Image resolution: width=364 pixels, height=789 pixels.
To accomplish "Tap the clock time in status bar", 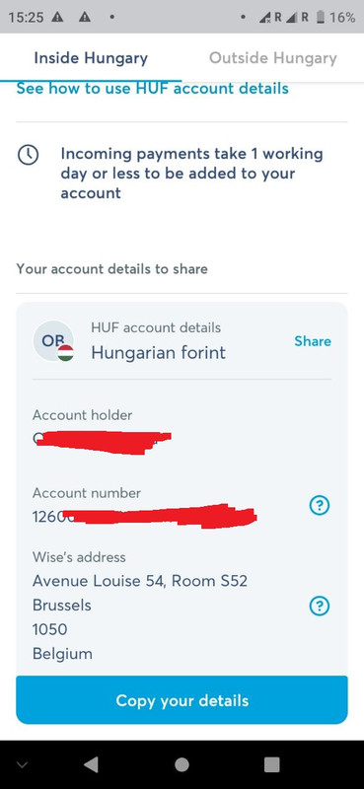I will click(x=27, y=17).
